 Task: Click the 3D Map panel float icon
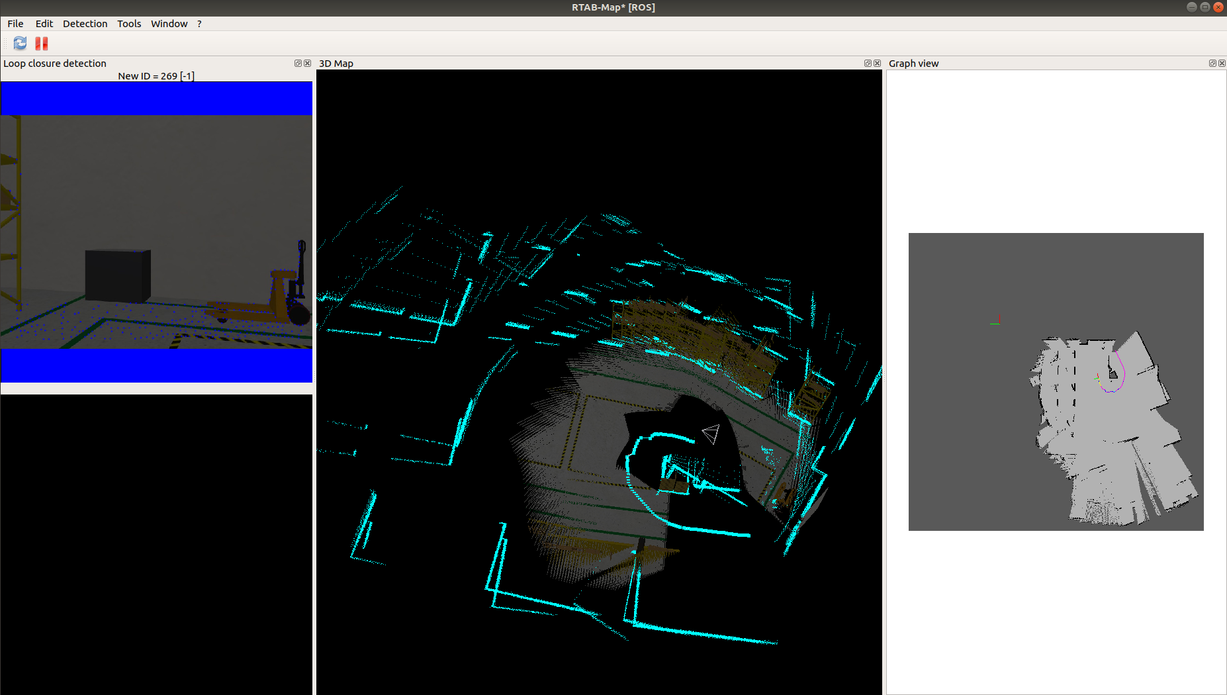coord(867,63)
